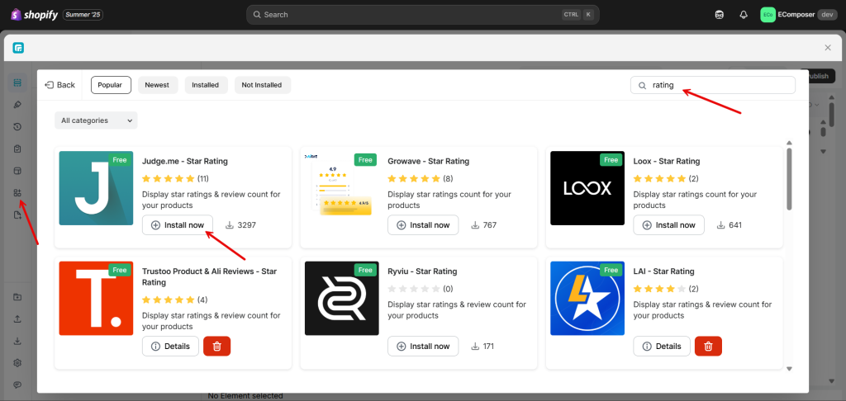Open Details for Trustoo Product & Ali Reviews
Screen dimensions: 846x401
click(170, 346)
